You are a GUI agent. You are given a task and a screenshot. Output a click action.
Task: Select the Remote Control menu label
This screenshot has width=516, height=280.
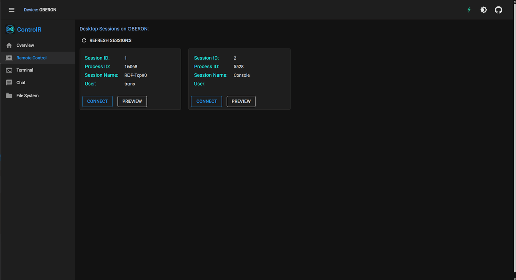[31, 58]
